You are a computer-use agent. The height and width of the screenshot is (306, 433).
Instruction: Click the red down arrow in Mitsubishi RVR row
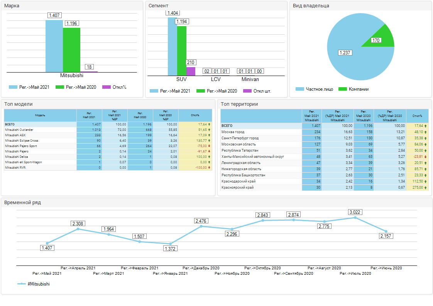(210, 168)
